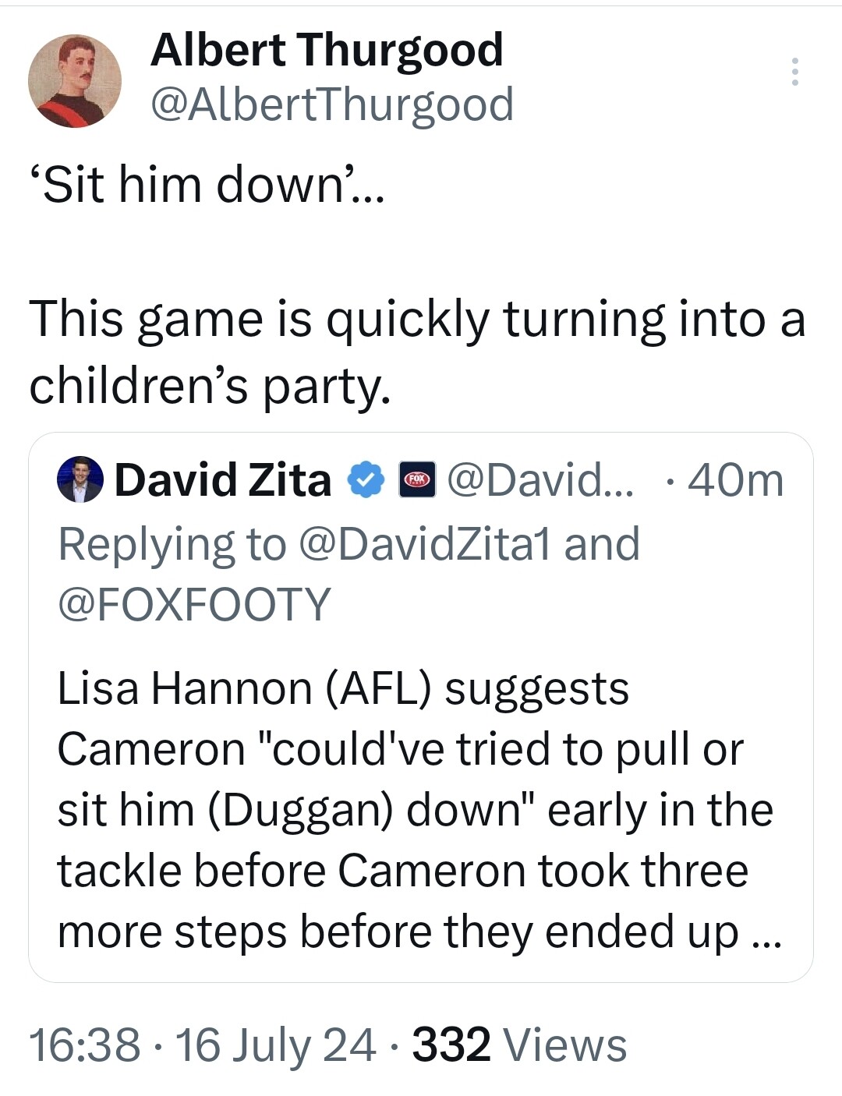Screen dimensions: 842x1096
Task: Open Albert Thurgood's profile picture
Action: coord(75,81)
